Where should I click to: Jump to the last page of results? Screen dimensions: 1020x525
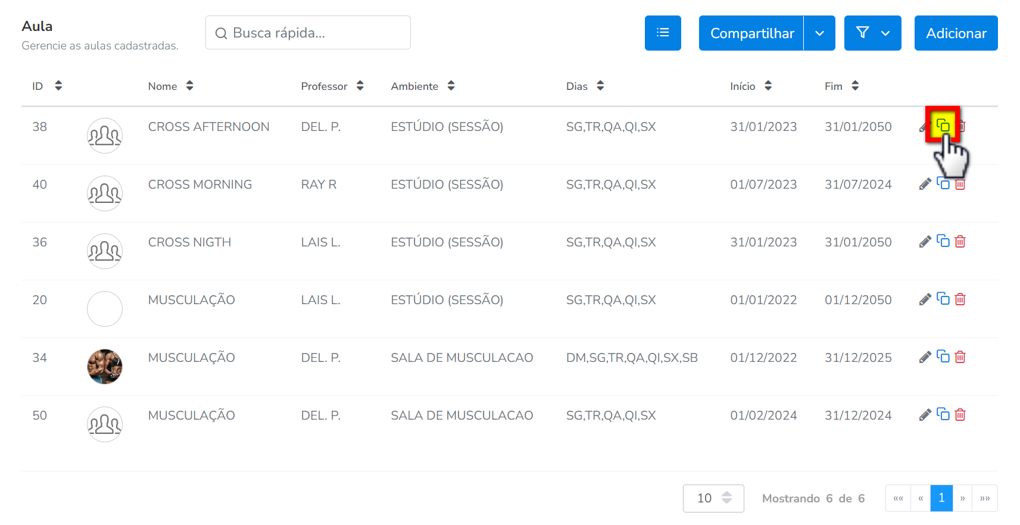point(985,498)
